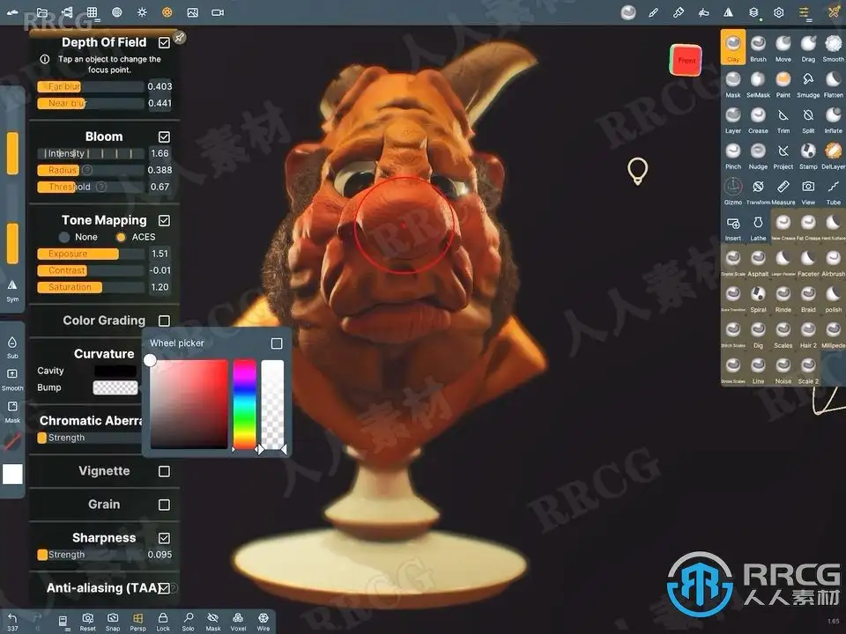
Task: Toggle Persp projection mode
Action: coord(137,621)
